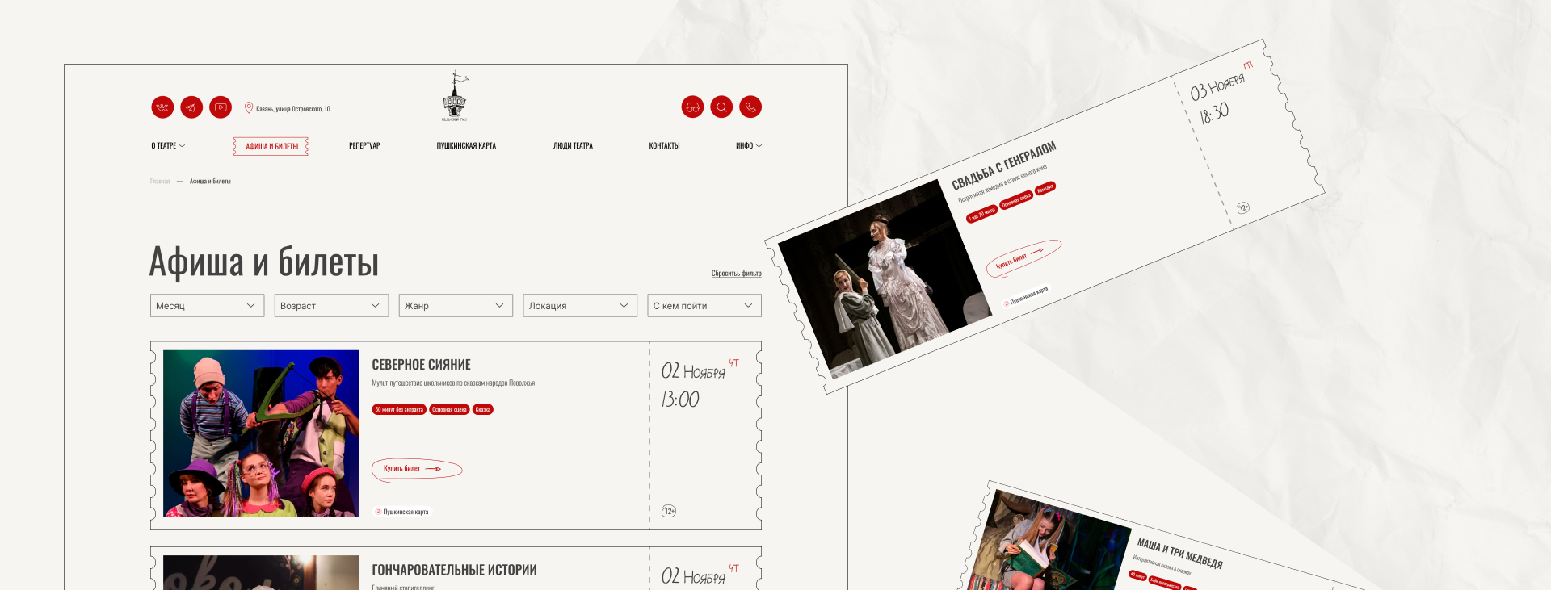Click the 13:00 showtime on Северное сияние
This screenshot has height=590, width=1551.
click(680, 400)
